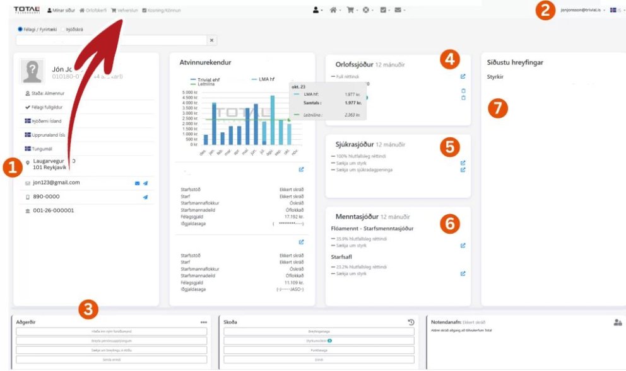Image resolution: width=626 pixels, height=371 pixels.
Task: Open edit icon under Flóamennt Starfsmenntasjóður
Action: click(463, 246)
